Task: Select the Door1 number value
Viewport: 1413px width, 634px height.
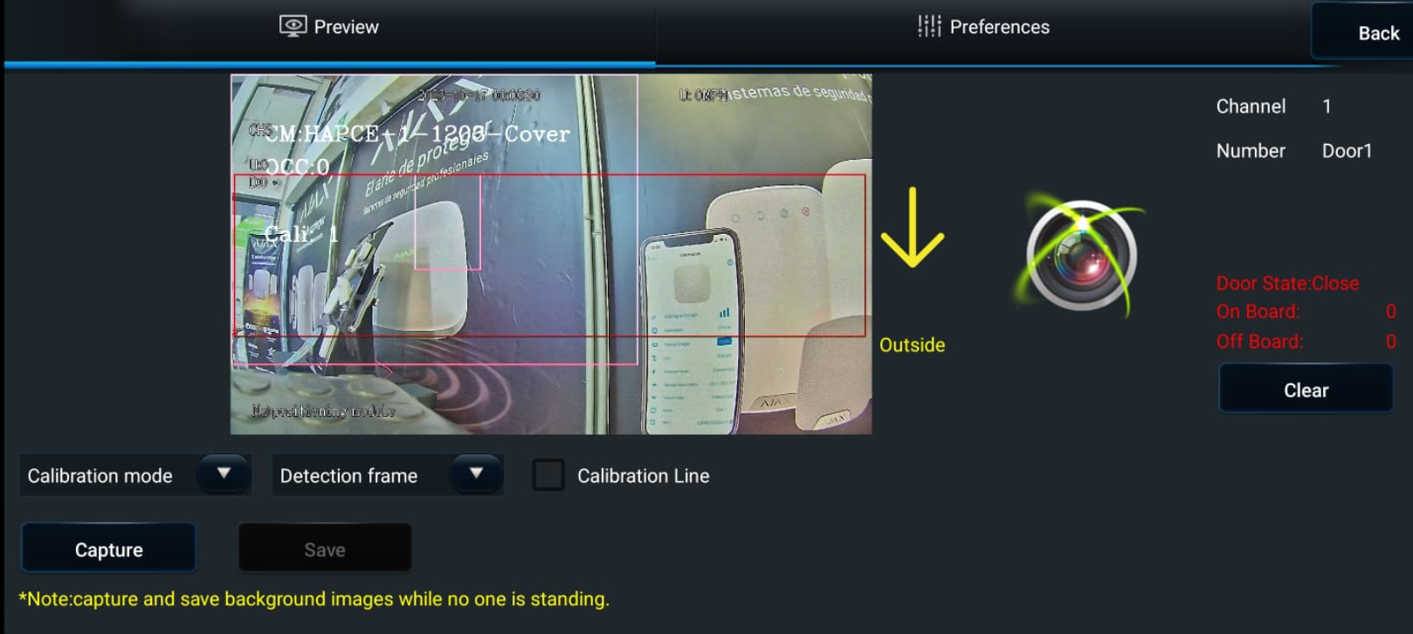Action: click(x=1347, y=151)
